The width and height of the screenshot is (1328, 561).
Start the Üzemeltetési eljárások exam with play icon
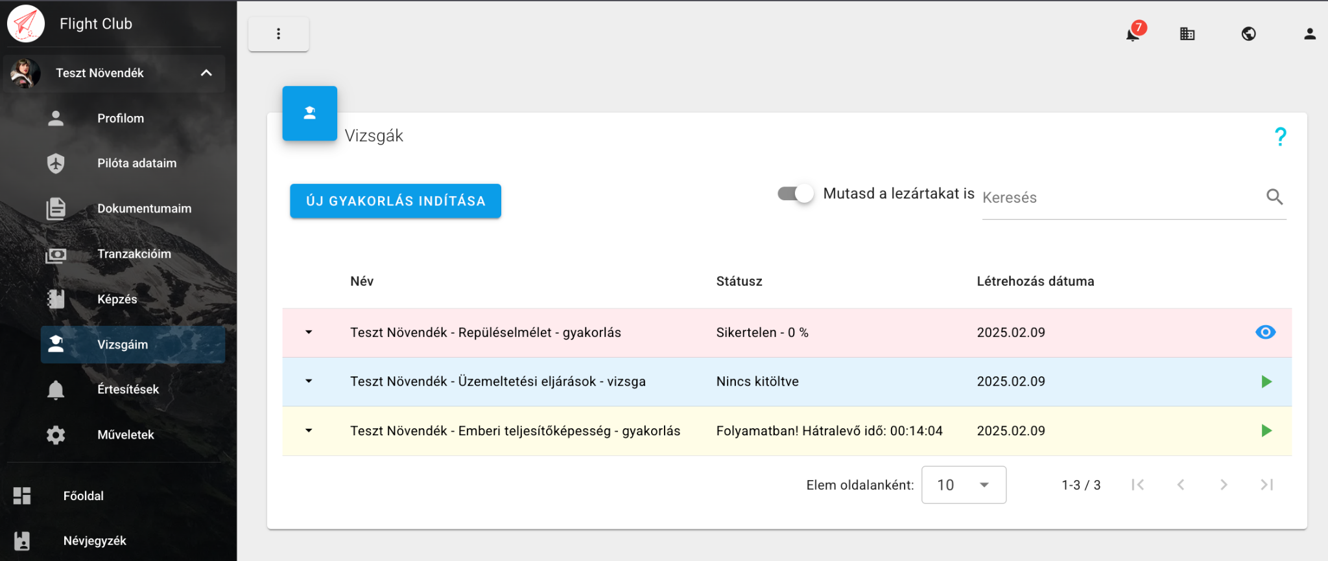click(1266, 382)
